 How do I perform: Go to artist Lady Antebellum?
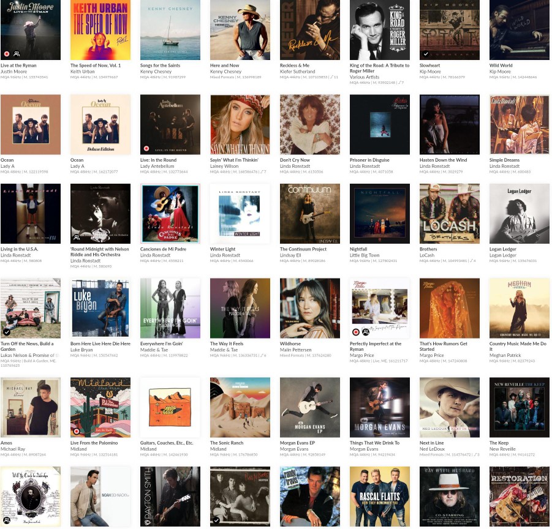click(157, 166)
